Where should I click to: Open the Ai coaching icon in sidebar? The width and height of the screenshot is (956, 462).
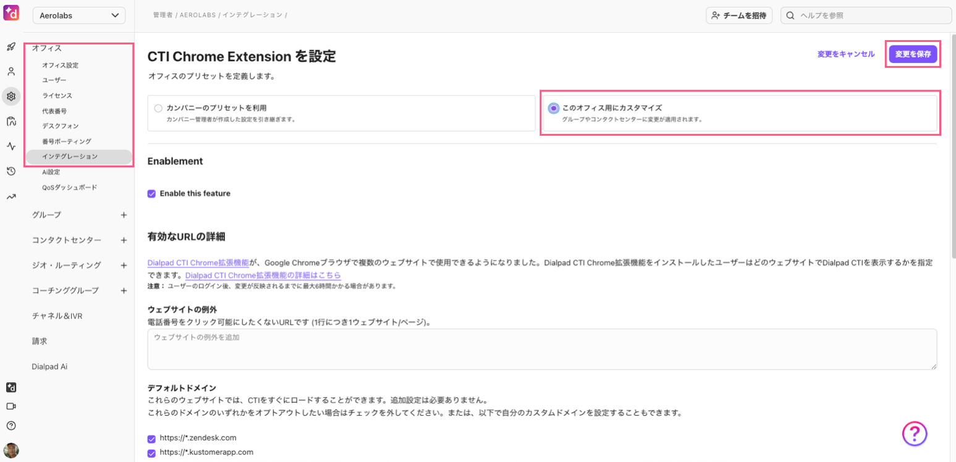pos(11,121)
